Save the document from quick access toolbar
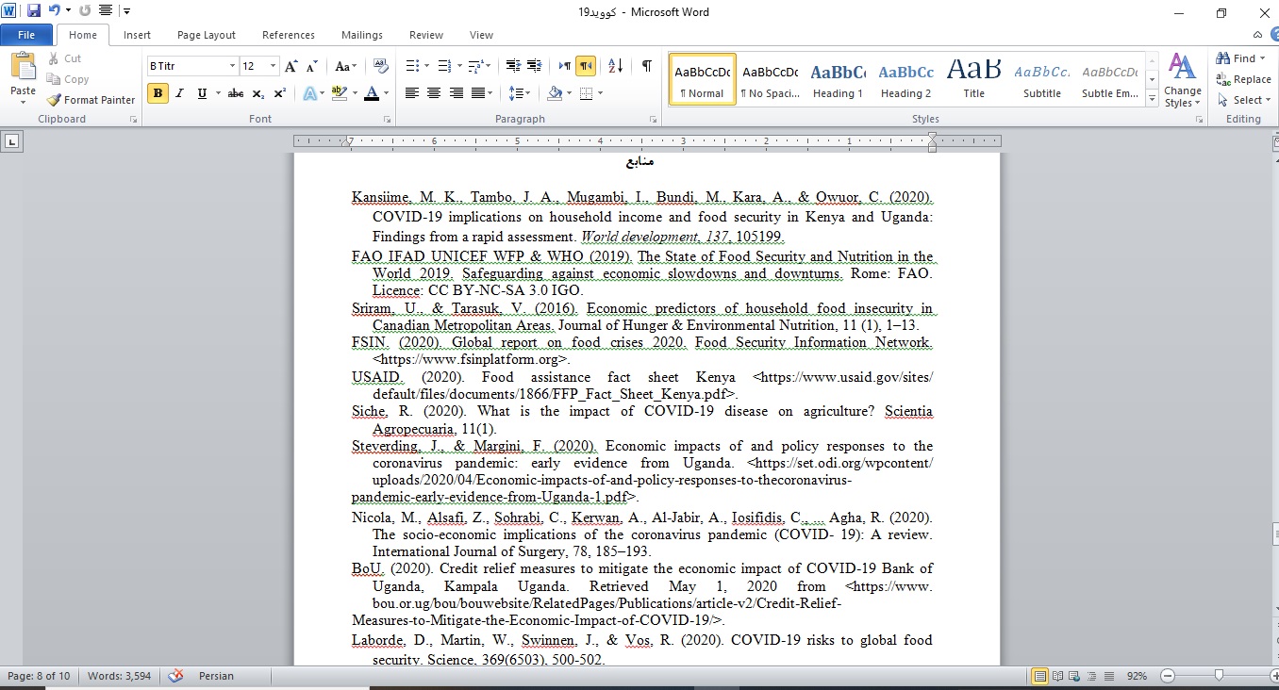This screenshot has height=690, width=1279. coord(34,11)
